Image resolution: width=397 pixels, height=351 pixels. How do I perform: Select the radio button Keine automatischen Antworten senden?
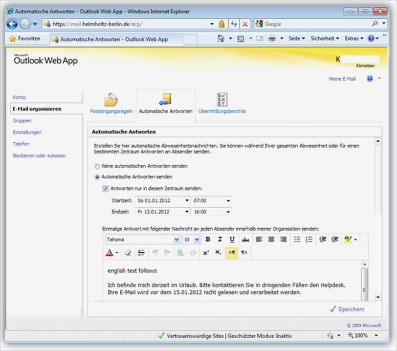(x=97, y=166)
